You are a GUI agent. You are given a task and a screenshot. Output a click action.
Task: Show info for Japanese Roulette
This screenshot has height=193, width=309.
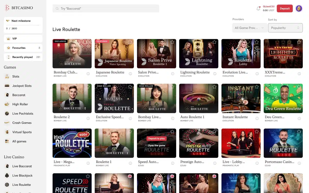click(130, 74)
